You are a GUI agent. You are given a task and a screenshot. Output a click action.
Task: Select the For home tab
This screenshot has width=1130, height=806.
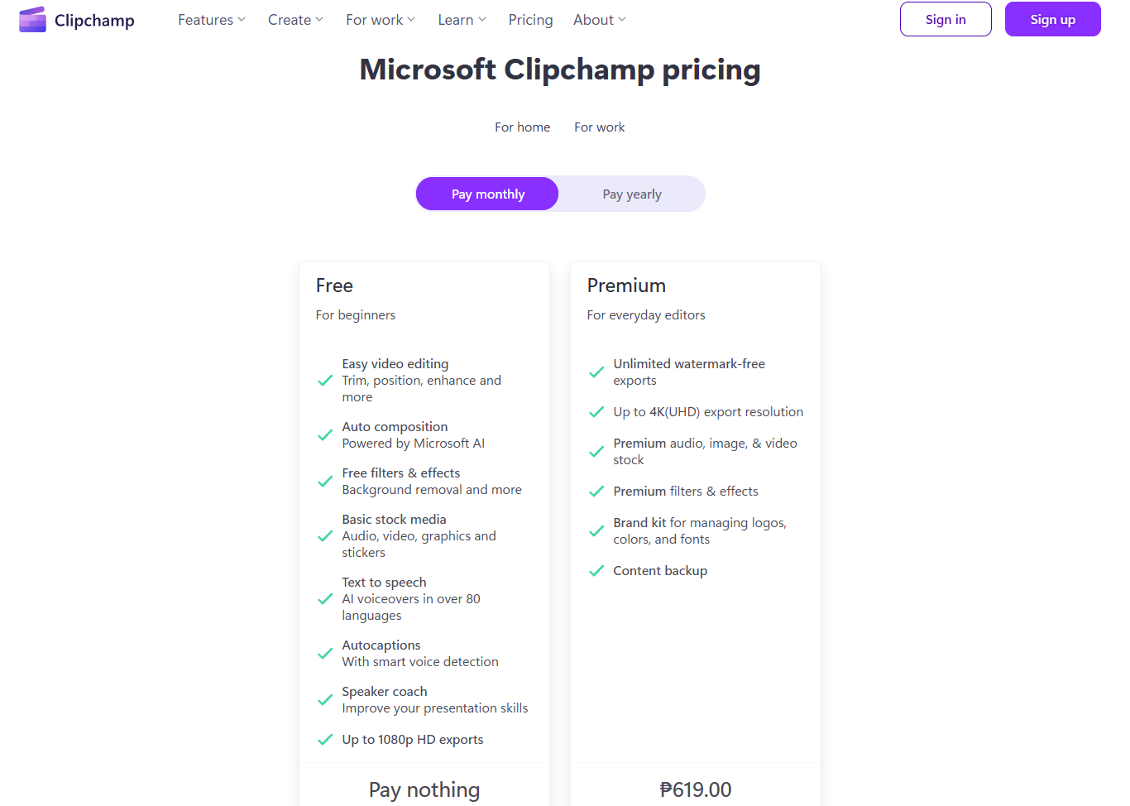(x=522, y=127)
